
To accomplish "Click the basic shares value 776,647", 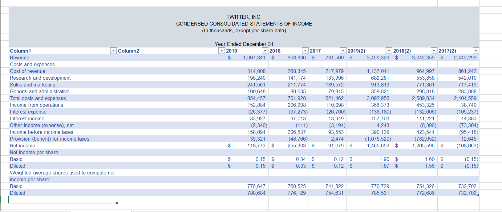I will (x=256, y=186).
